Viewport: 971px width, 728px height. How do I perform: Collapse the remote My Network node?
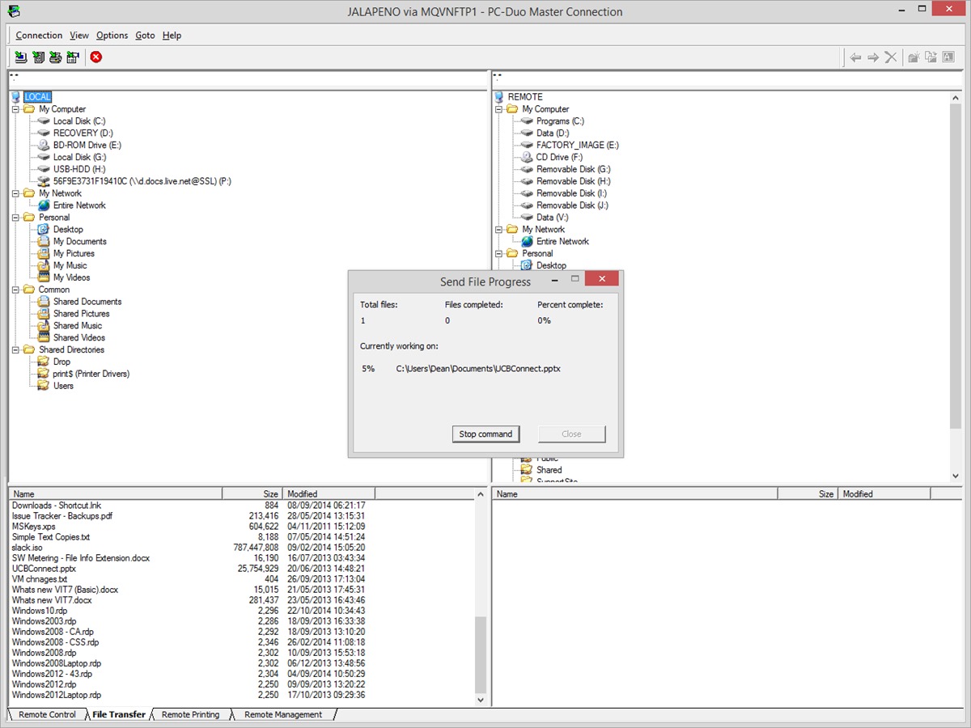tap(499, 230)
